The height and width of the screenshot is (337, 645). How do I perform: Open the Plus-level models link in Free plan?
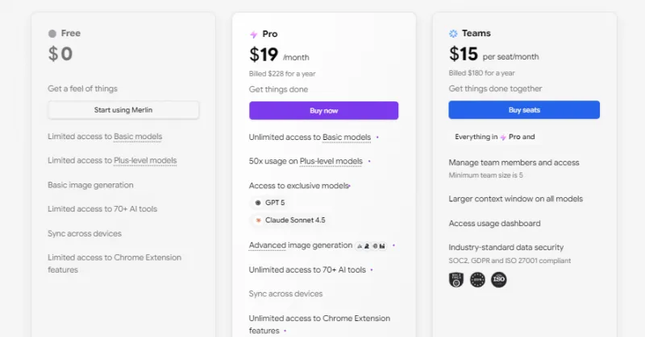(146, 161)
